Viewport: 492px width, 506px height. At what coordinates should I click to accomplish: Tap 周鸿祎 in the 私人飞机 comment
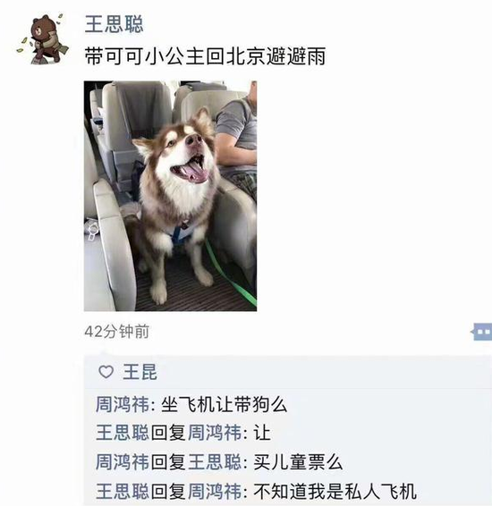click(x=215, y=492)
